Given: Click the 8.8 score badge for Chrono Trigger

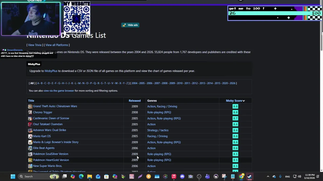Looking at the screenshot, I should [235, 112].
